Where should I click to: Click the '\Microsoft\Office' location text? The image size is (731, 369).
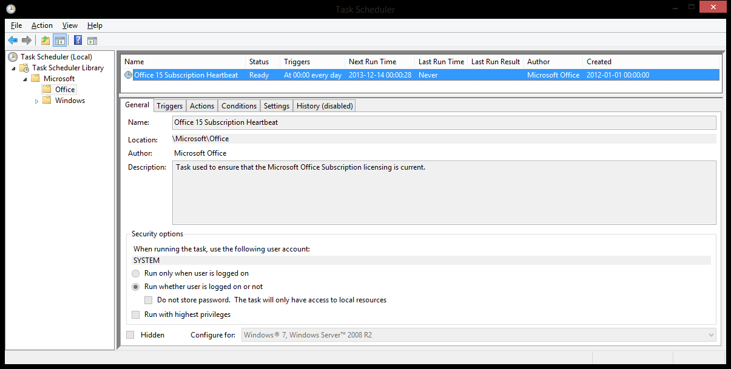click(201, 139)
